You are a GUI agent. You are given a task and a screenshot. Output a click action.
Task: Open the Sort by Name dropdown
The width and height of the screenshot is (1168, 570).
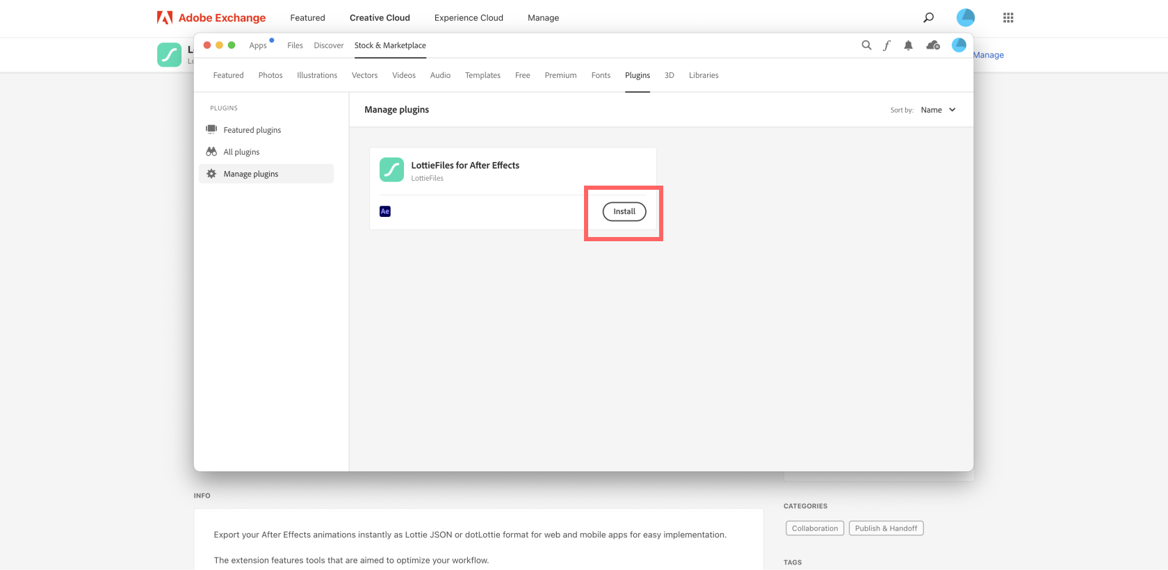coord(938,110)
